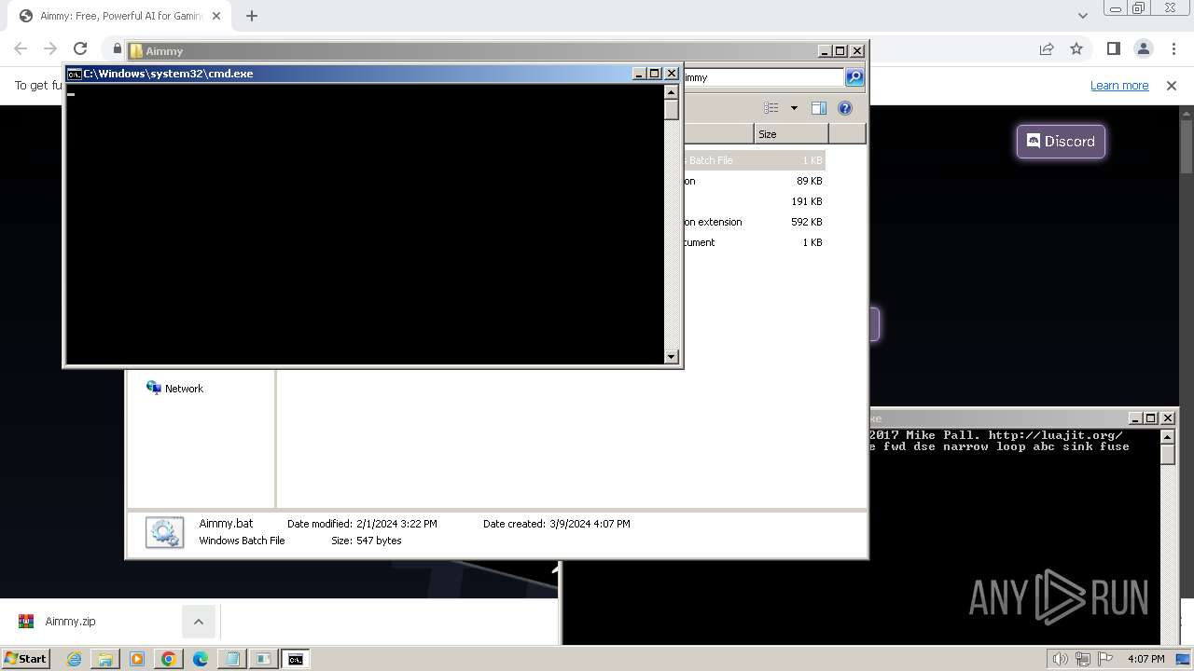Click the Aimmy.bat file icon in details pane
Screen dimensions: 1194x671
(x=165, y=532)
